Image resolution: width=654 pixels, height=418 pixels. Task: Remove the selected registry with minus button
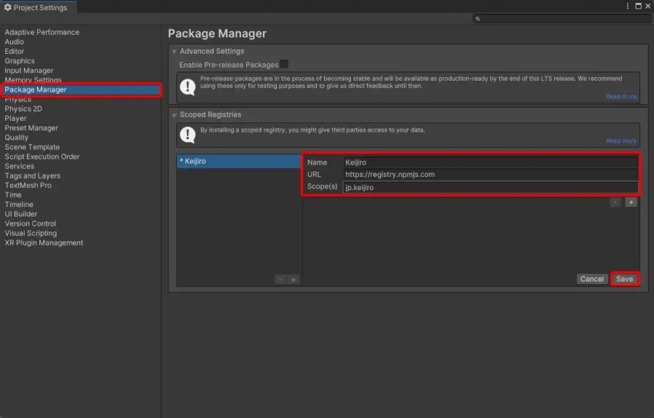click(x=280, y=279)
